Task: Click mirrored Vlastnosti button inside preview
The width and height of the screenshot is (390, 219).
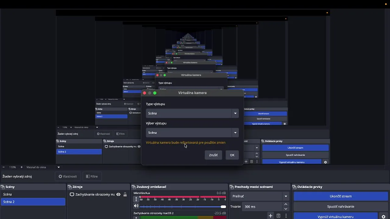Action: tap(104, 134)
